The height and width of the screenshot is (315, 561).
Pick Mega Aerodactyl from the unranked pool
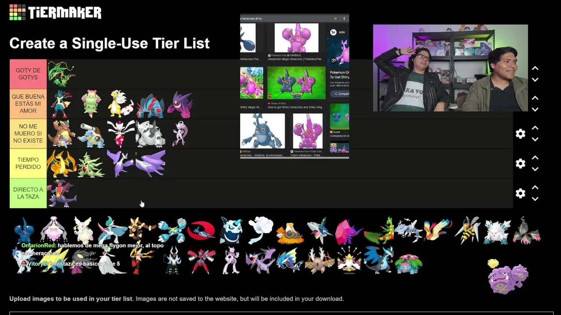click(260, 260)
